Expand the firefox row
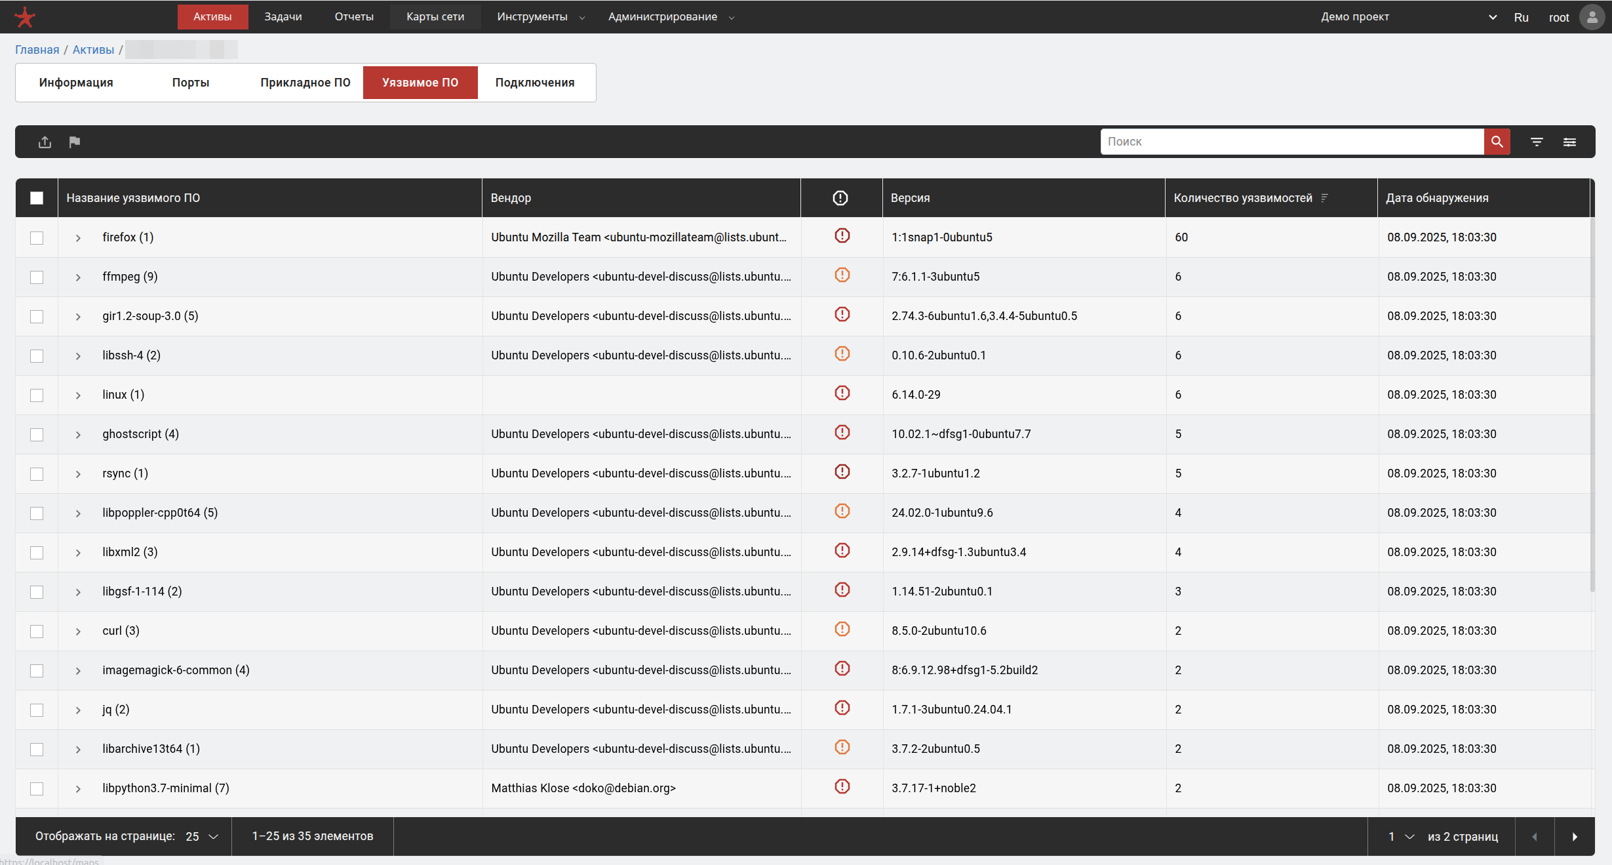 click(x=78, y=238)
